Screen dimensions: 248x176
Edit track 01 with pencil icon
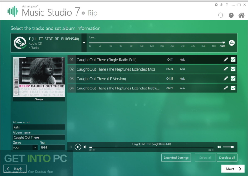[x=226, y=59]
